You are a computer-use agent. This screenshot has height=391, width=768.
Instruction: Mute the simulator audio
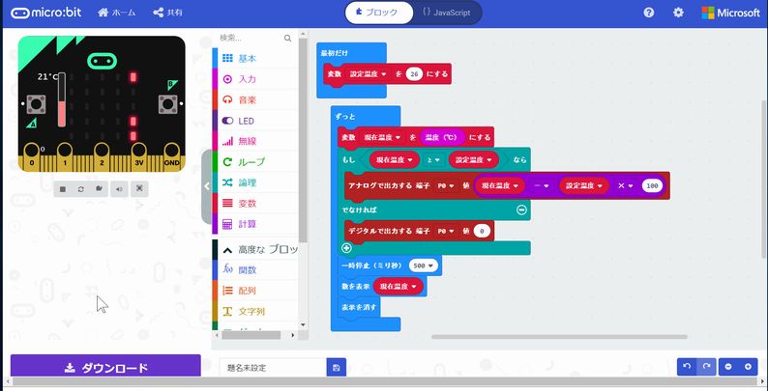pyautogui.click(x=119, y=189)
